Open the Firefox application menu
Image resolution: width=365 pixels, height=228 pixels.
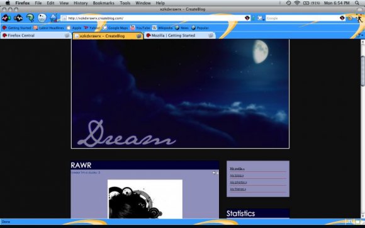pos(23,3)
